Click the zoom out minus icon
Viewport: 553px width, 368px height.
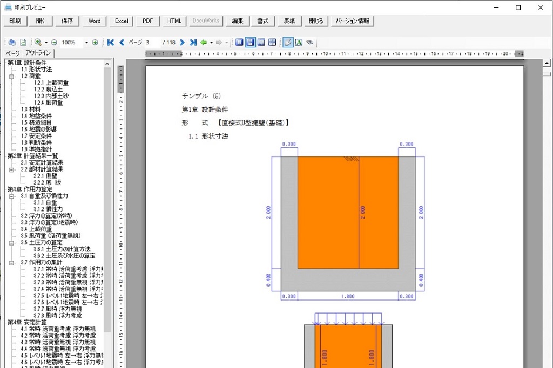[x=54, y=42]
